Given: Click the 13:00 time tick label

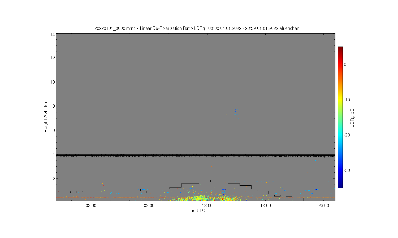Looking at the screenshot, I should (207, 206).
